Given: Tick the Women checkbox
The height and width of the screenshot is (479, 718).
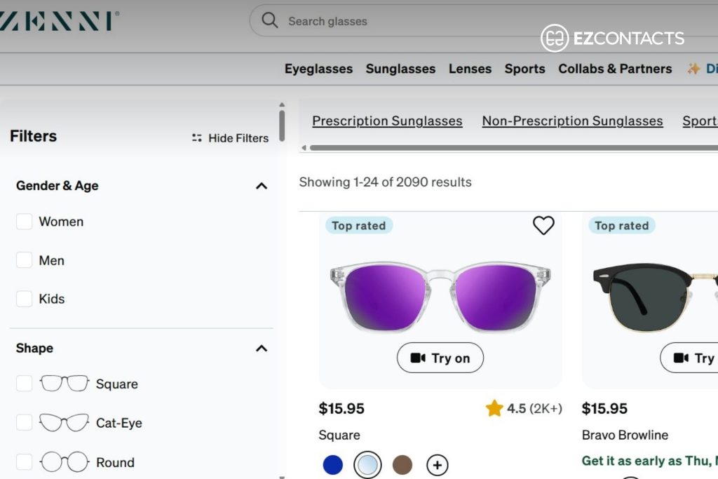Looking at the screenshot, I should click(x=24, y=222).
